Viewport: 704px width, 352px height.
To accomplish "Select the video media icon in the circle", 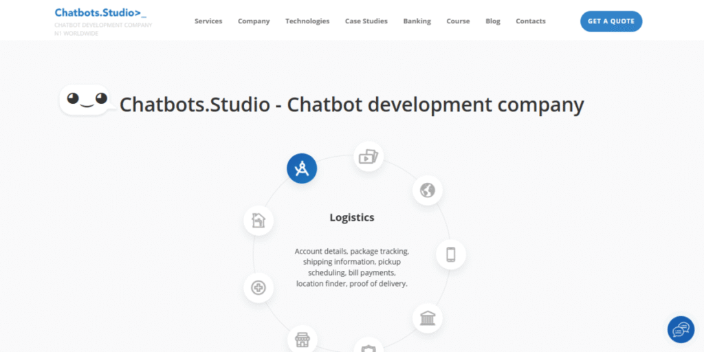I will [x=368, y=156].
